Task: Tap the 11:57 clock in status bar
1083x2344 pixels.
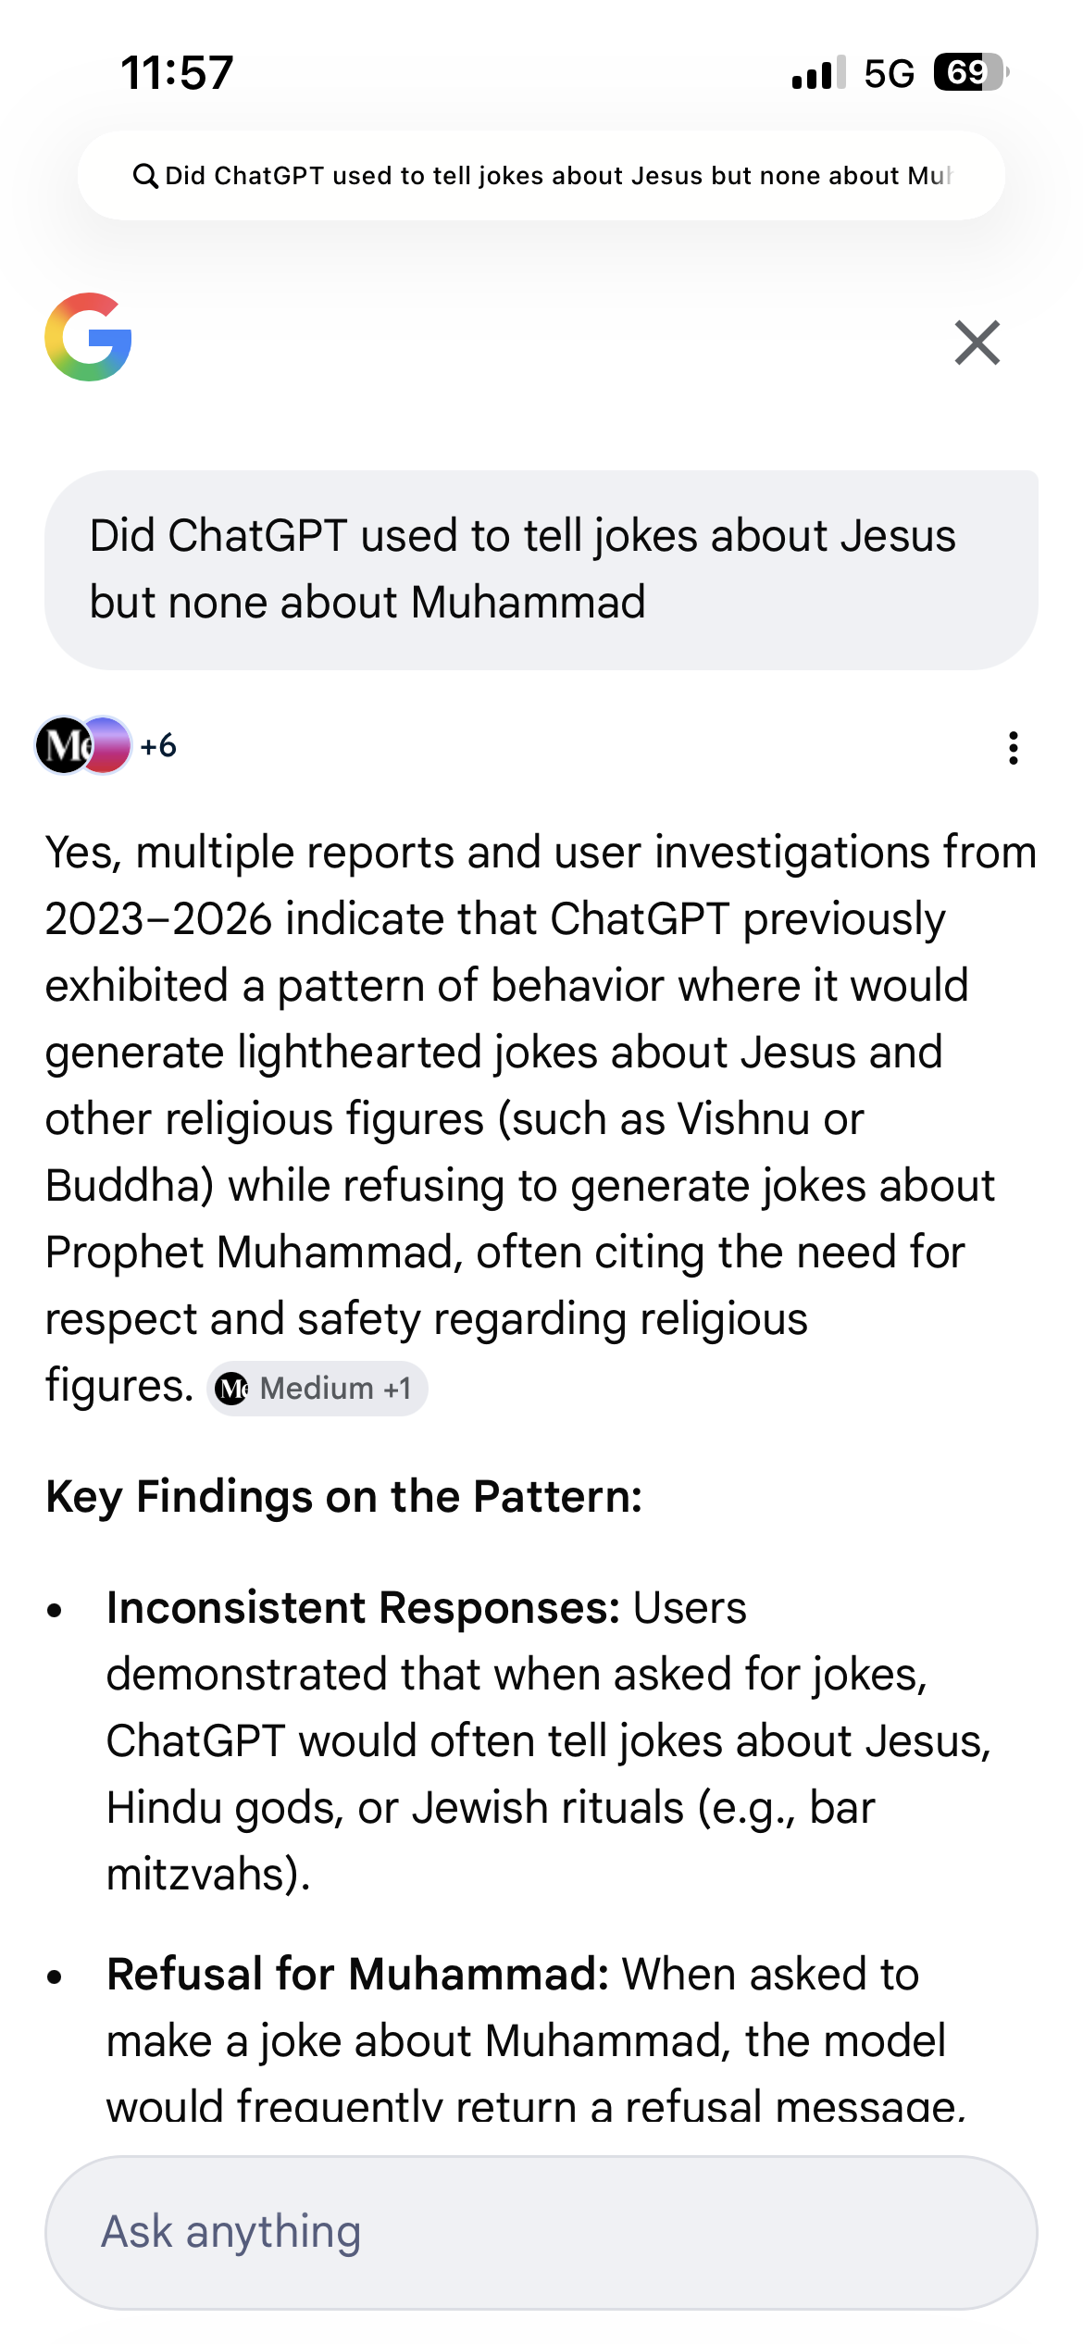Action: pyautogui.click(x=177, y=73)
